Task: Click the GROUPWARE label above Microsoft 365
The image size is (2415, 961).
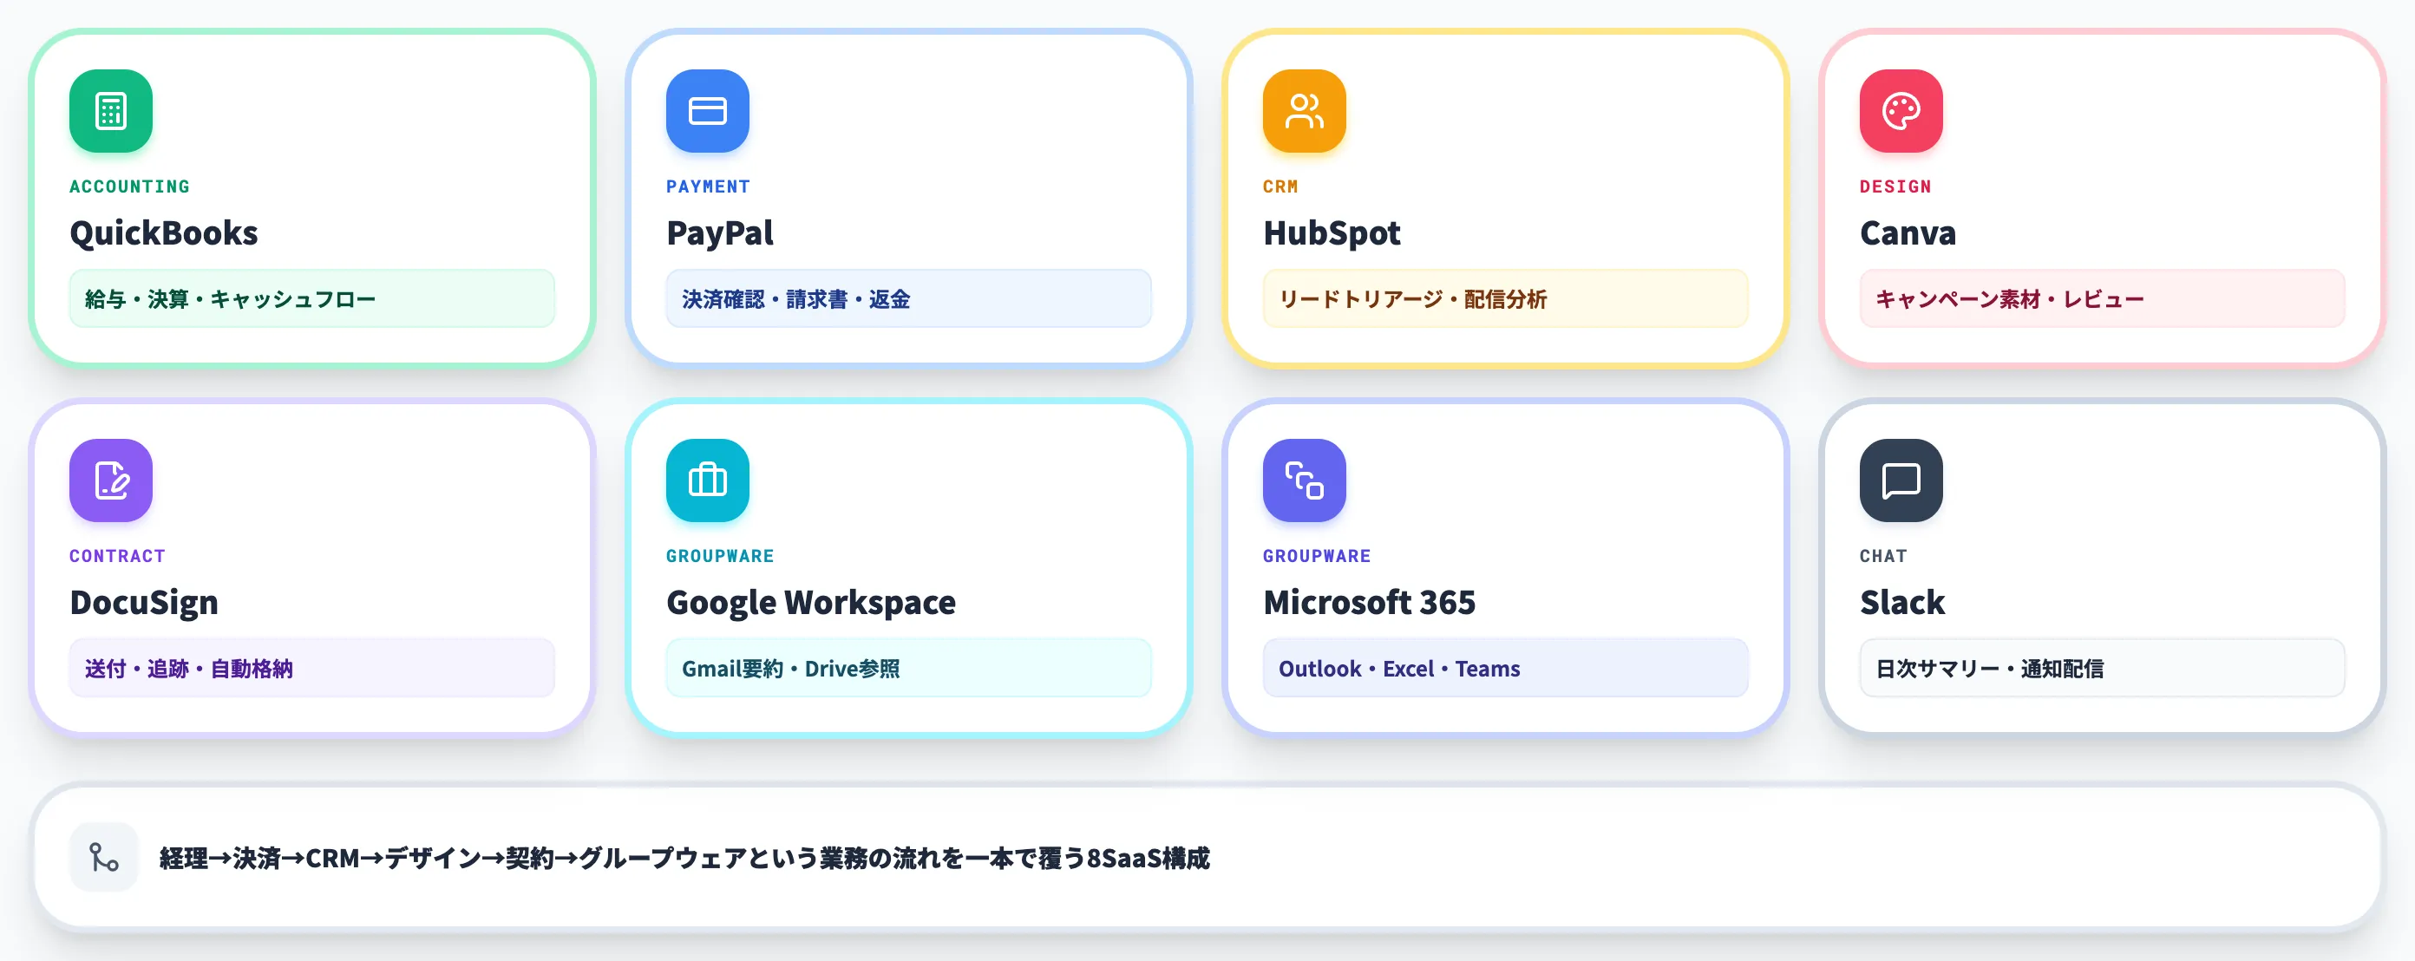Action: (1316, 556)
